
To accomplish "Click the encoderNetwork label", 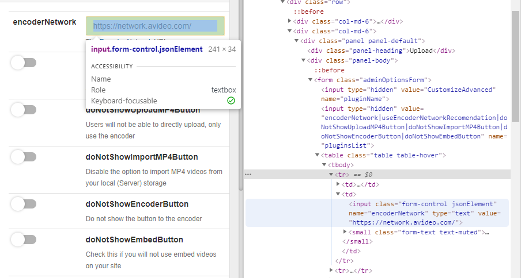I will (44, 22).
